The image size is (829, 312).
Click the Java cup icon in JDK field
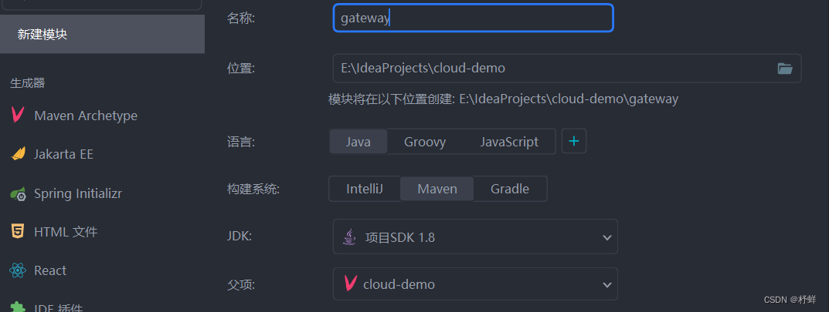(x=349, y=237)
